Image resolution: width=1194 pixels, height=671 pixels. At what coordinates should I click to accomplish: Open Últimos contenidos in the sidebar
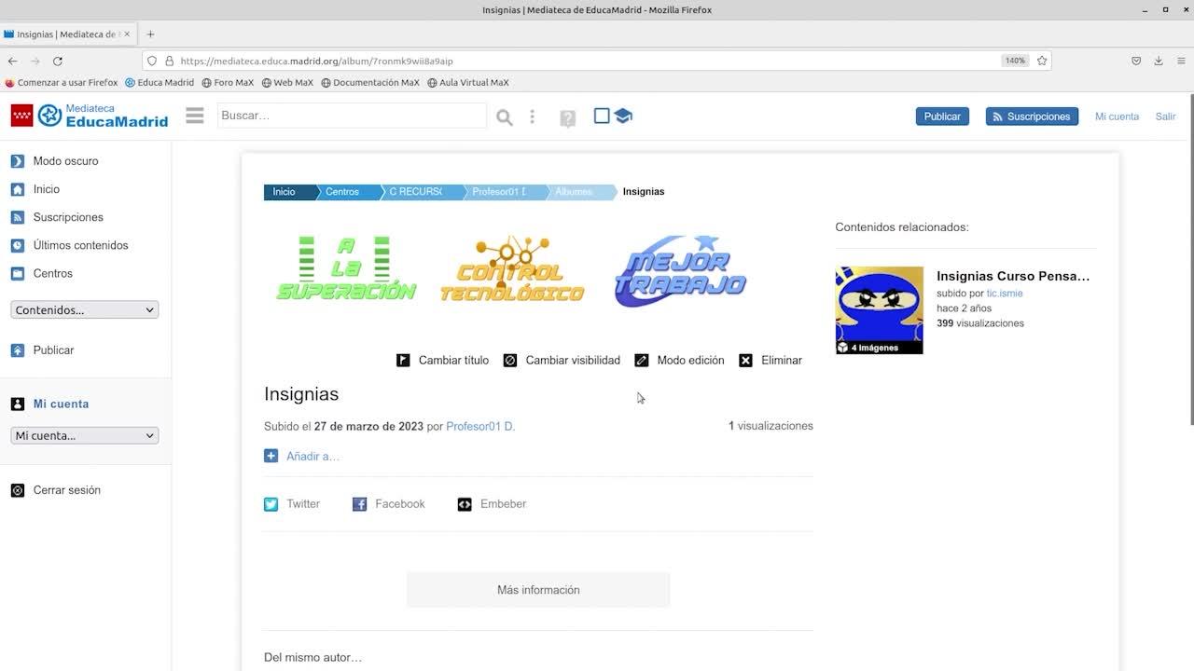coord(70,245)
